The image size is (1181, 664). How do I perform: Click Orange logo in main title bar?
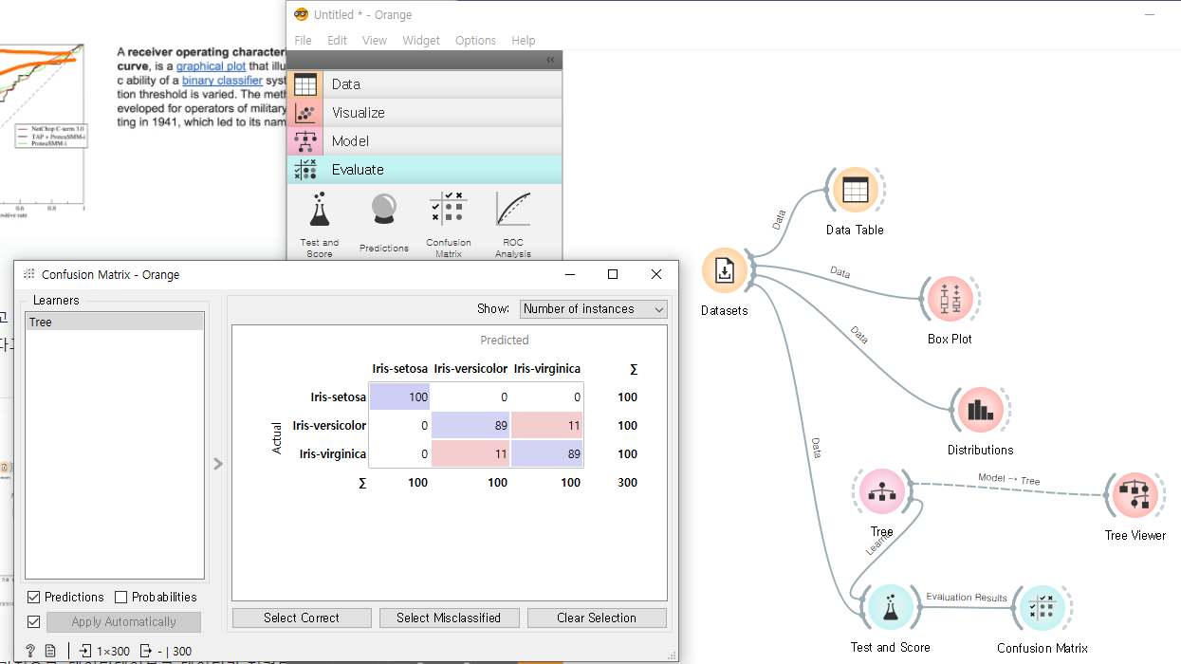click(302, 14)
